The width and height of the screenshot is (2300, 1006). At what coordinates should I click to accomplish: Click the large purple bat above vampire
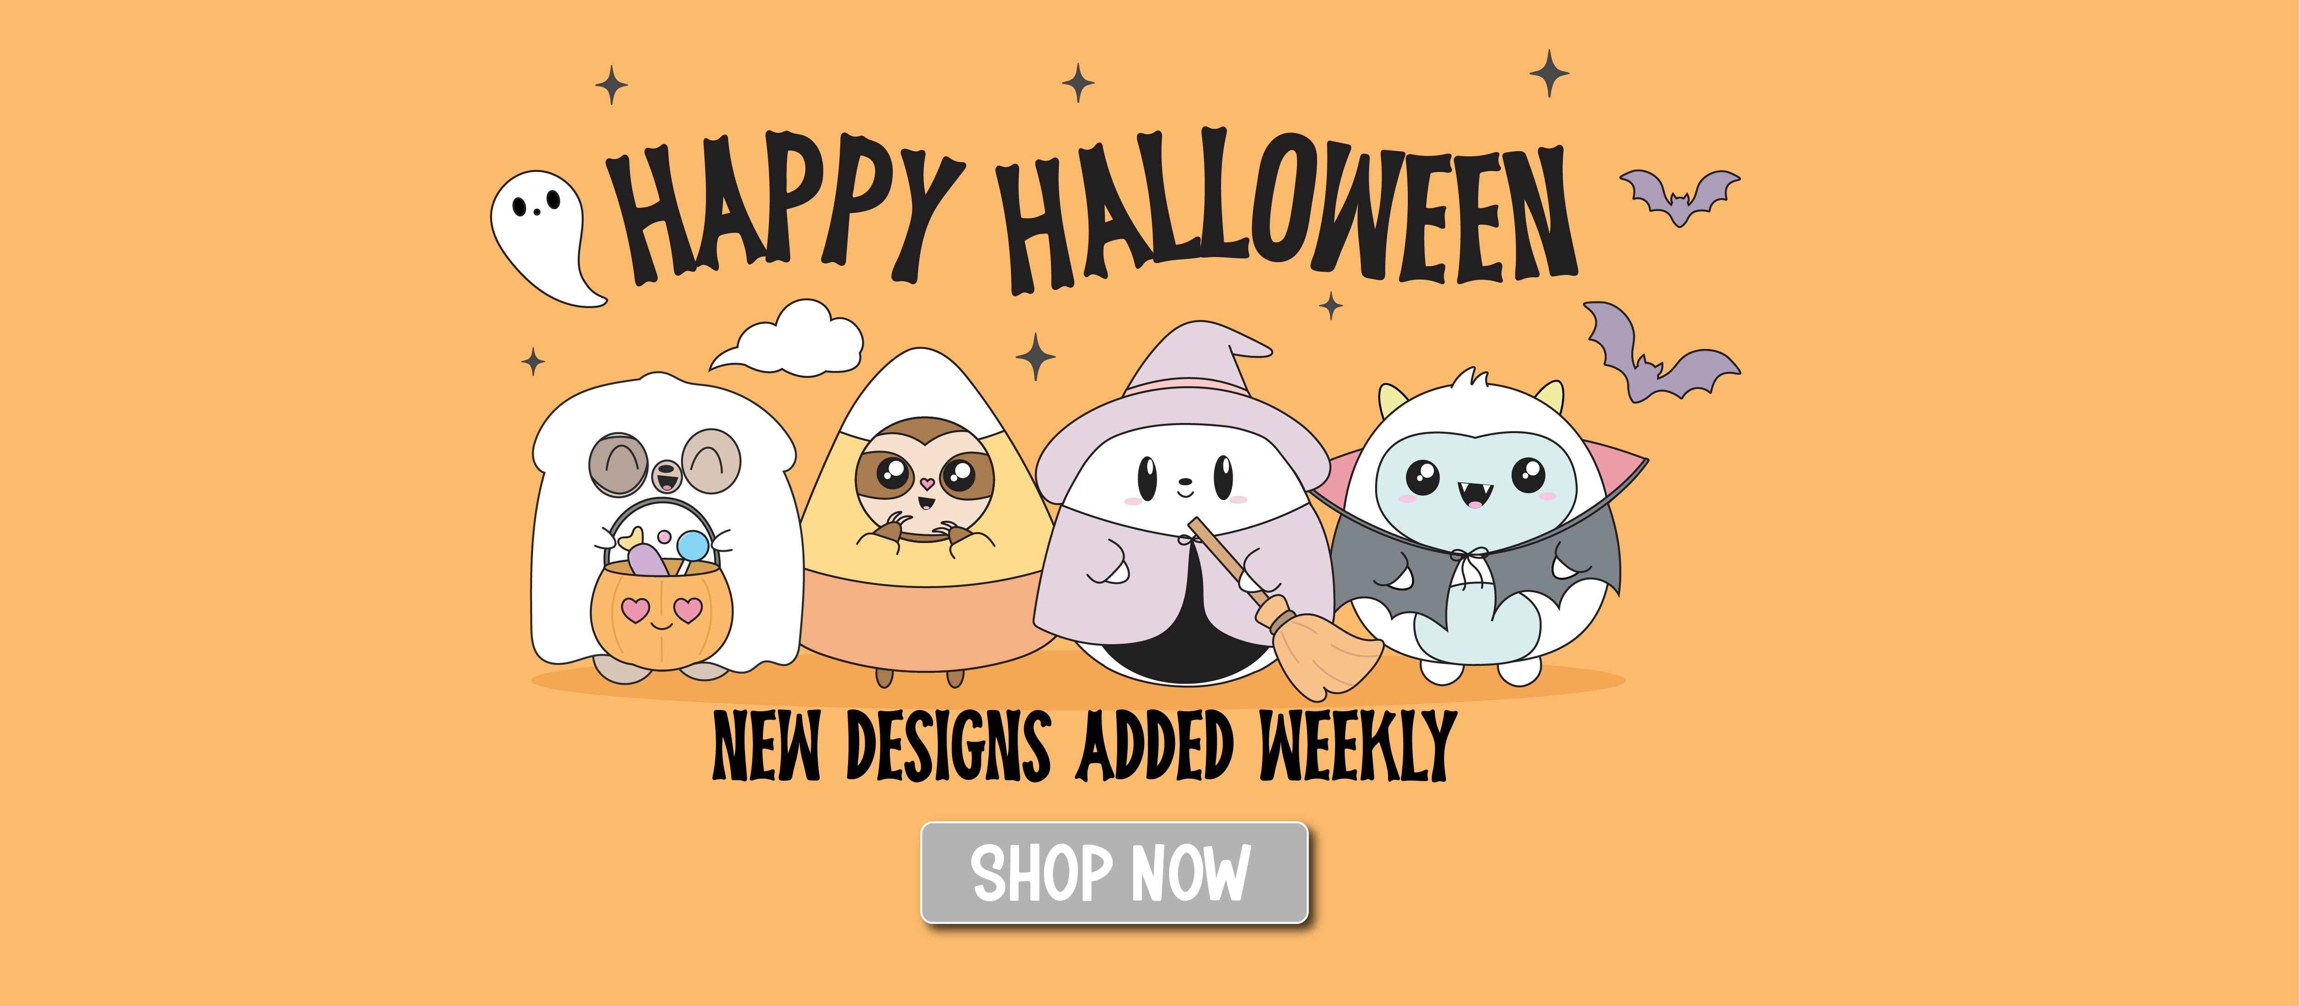click(x=1661, y=353)
